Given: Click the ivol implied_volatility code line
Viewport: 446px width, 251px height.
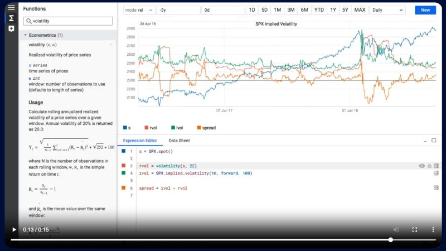Looking at the screenshot, I should point(196,173).
